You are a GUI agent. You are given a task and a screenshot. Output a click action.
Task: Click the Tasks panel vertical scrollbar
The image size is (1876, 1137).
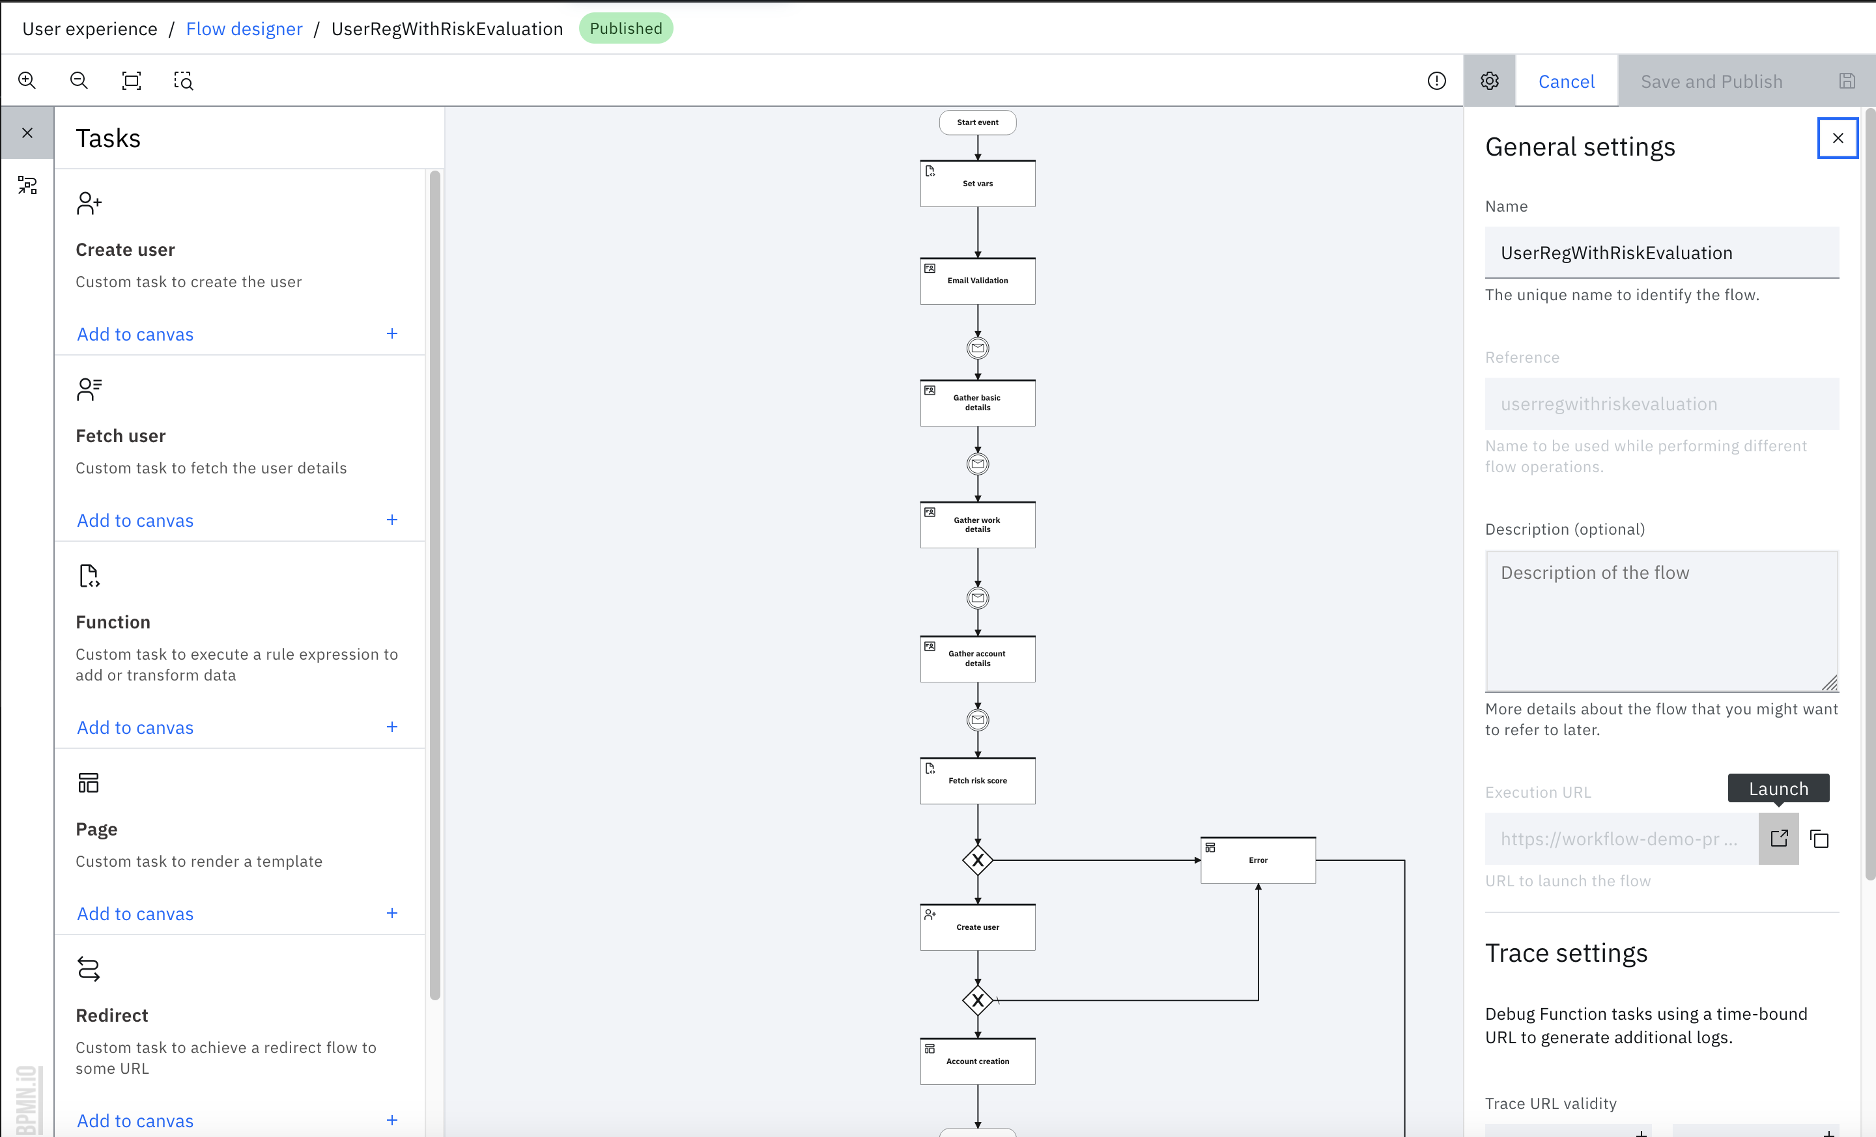[434, 586]
